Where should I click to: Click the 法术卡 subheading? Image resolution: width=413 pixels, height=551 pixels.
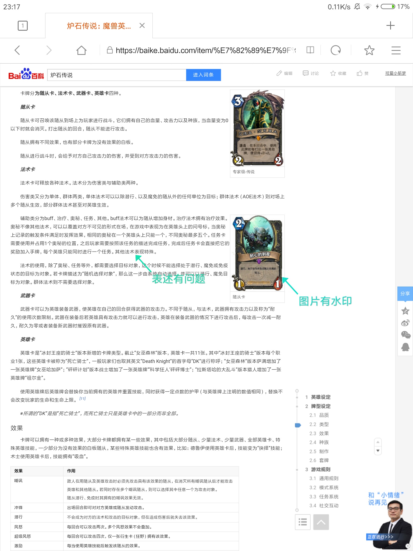(x=28, y=169)
